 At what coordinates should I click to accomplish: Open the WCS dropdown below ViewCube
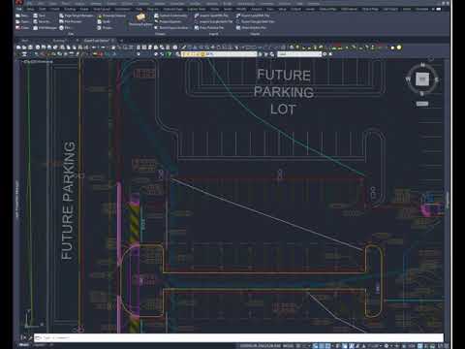point(422,104)
